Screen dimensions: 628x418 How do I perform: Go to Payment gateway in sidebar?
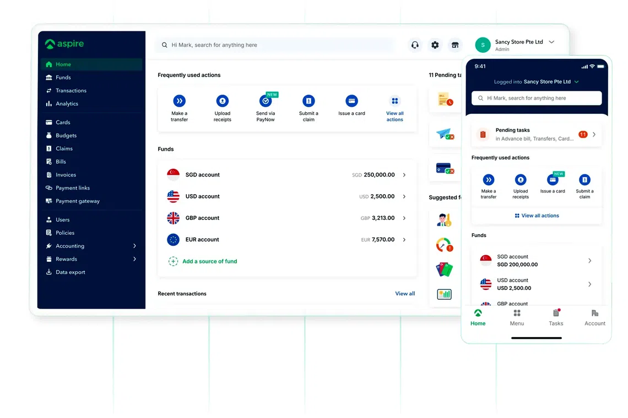pyautogui.click(x=78, y=201)
